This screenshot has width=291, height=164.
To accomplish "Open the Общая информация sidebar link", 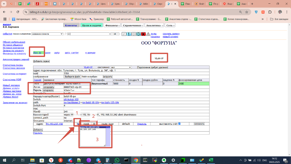I will click(14, 42).
